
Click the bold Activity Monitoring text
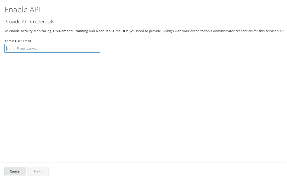pos(36,31)
